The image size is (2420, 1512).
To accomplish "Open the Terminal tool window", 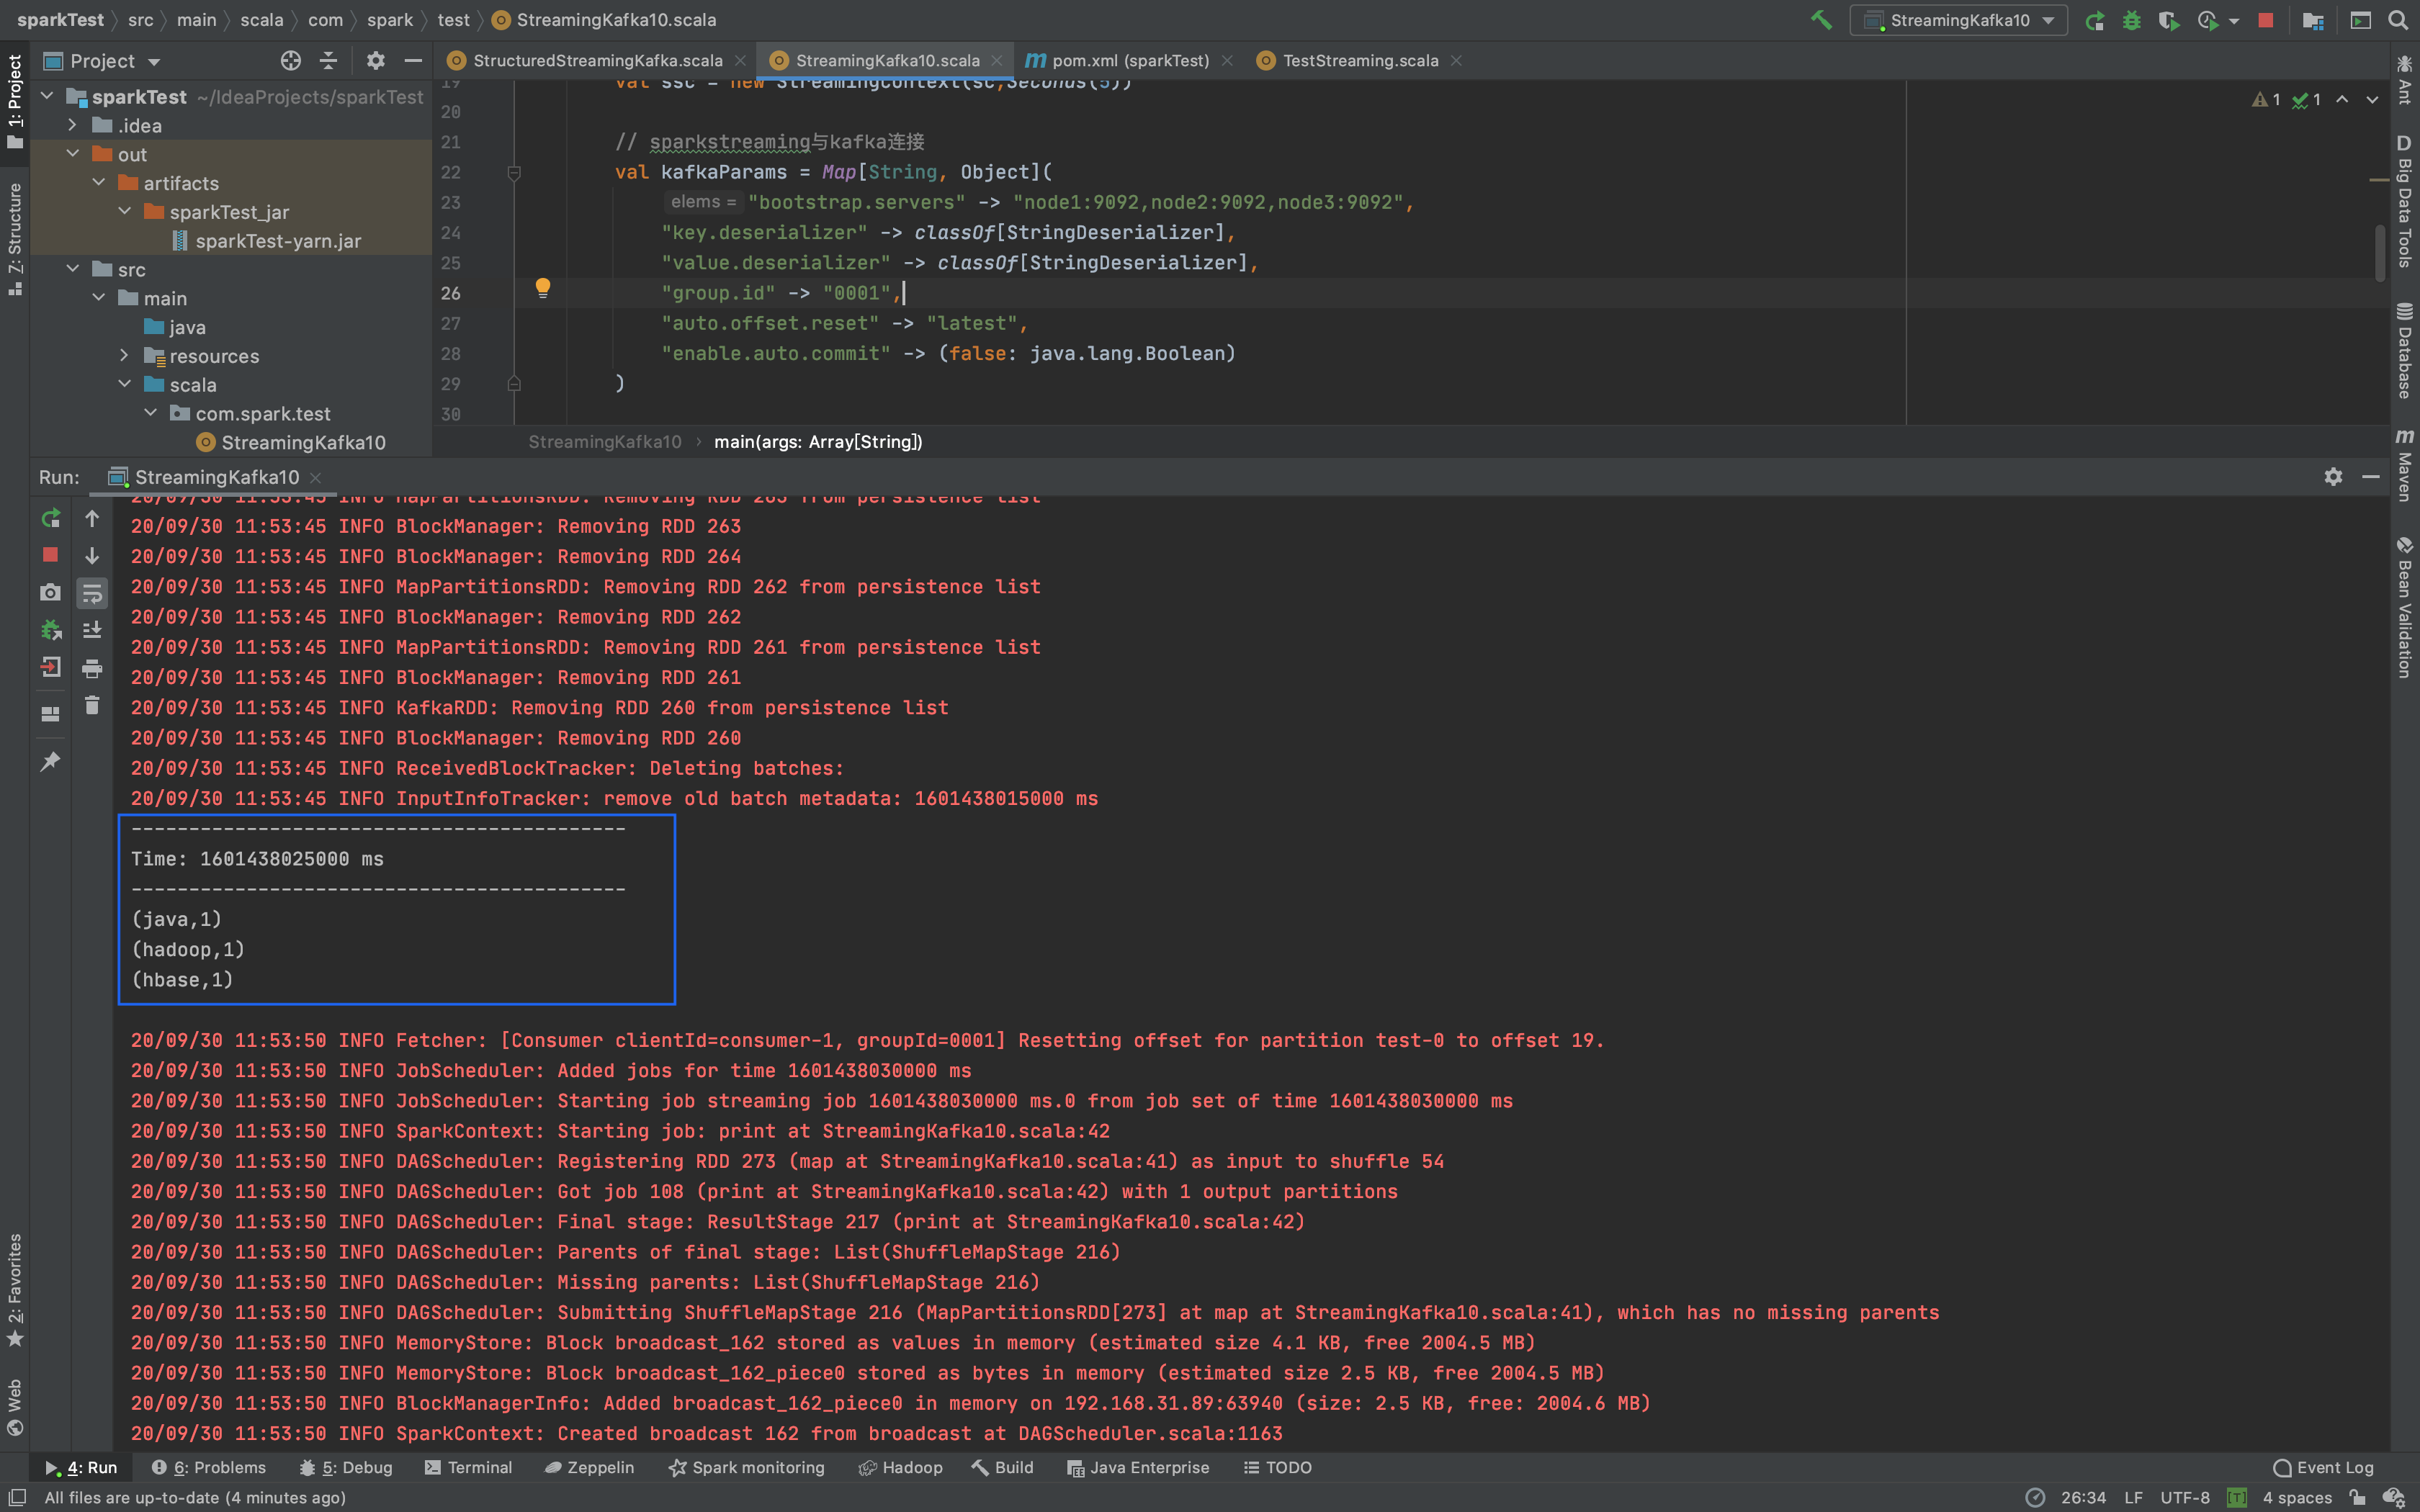I will (468, 1467).
